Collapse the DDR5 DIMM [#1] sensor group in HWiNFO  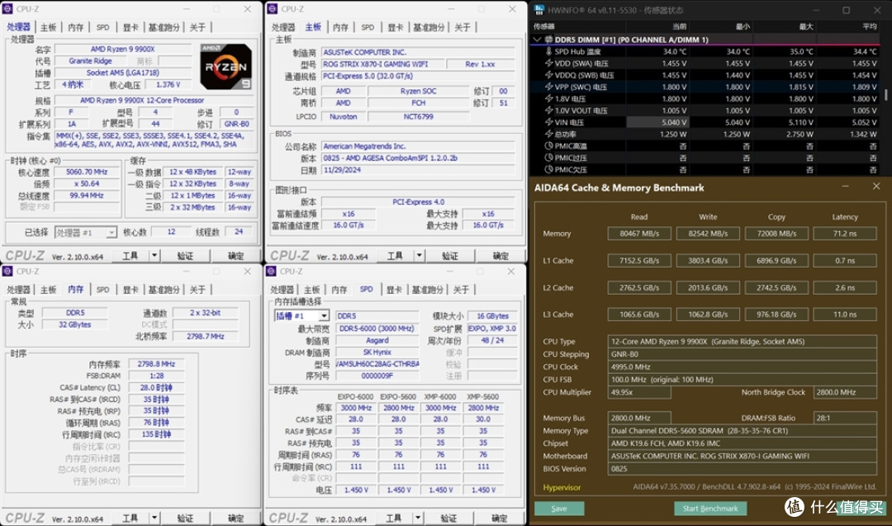coord(537,40)
